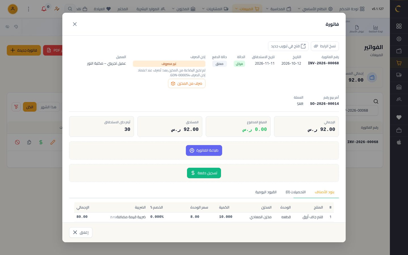Viewport: 408px width, 255px height.
Task: Click the green dollar payment icon in row
Action: [41, 142]
